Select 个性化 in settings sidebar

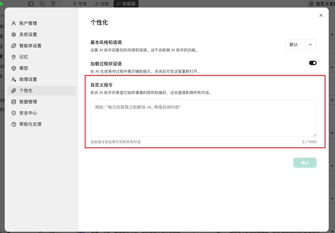tap(42, 91)
